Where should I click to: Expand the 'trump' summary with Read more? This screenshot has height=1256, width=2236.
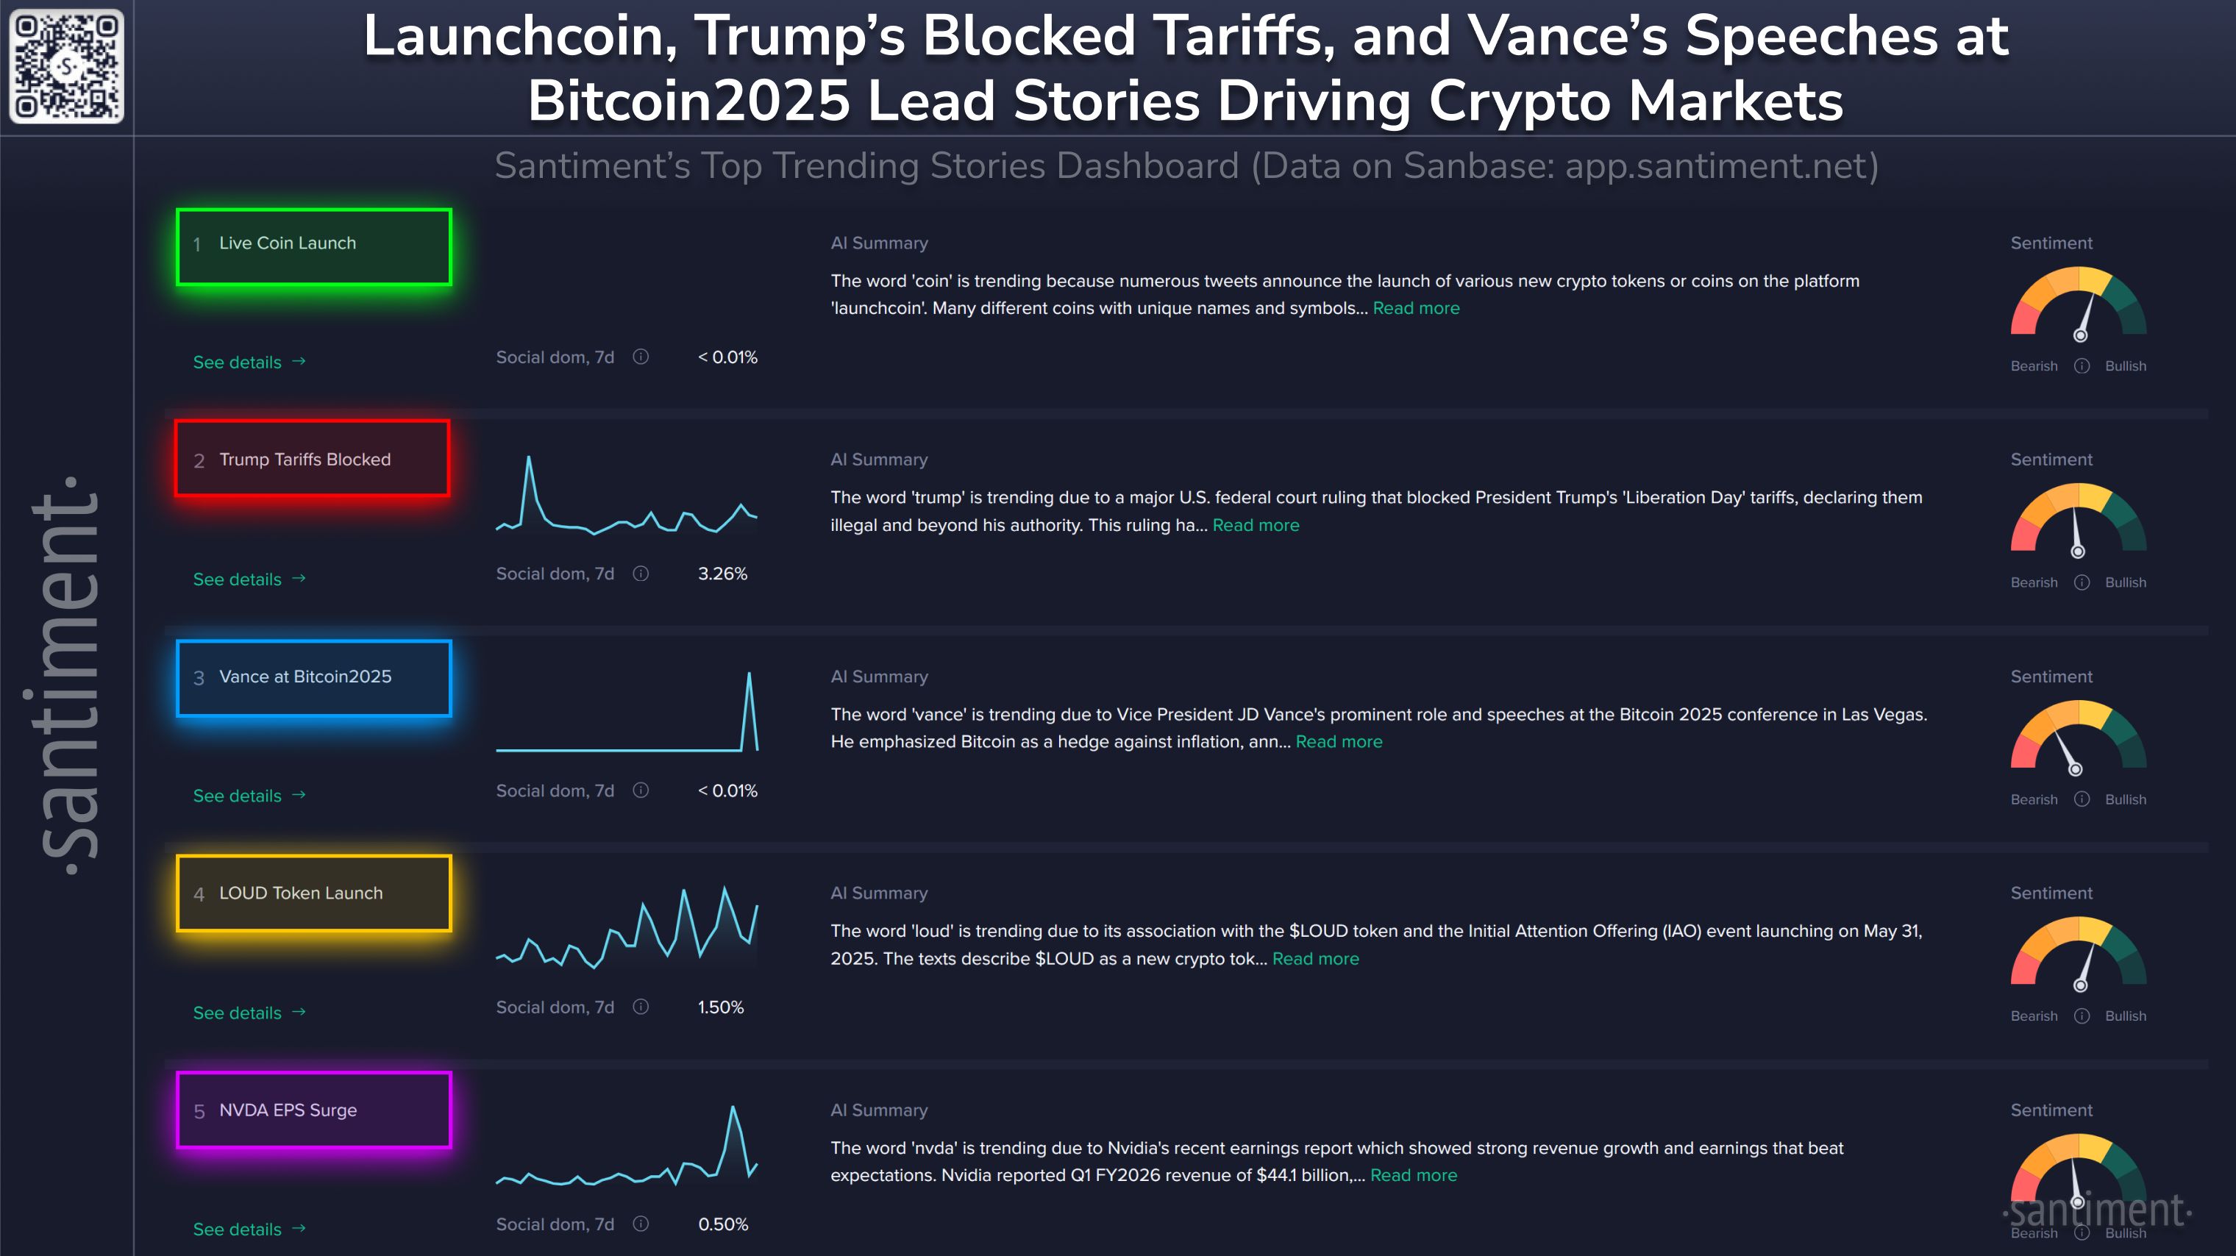(x=1255, y=525)
